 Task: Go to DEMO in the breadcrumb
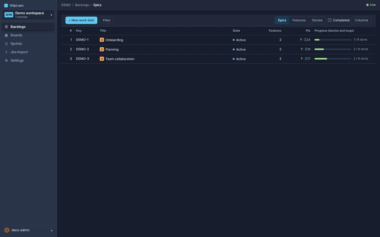click(66, 5)
